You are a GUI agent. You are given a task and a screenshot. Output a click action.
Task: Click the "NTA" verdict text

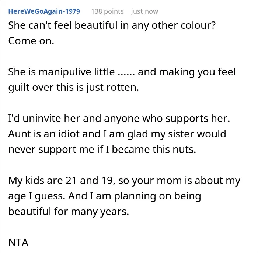tap(18, 242)
